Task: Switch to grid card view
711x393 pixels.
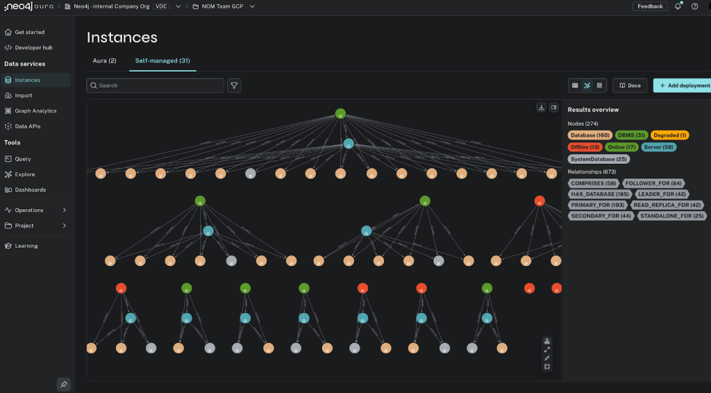Action: 600,85
